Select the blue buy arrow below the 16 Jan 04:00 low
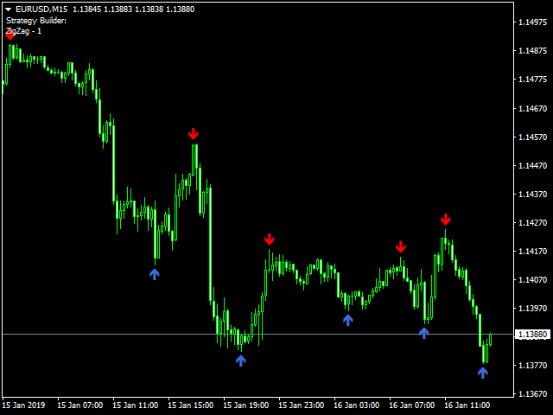The image size is (553, 415). coord(348,320)
